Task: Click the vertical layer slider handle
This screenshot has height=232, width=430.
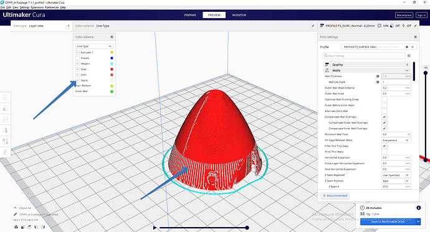Action: (426, 73)
